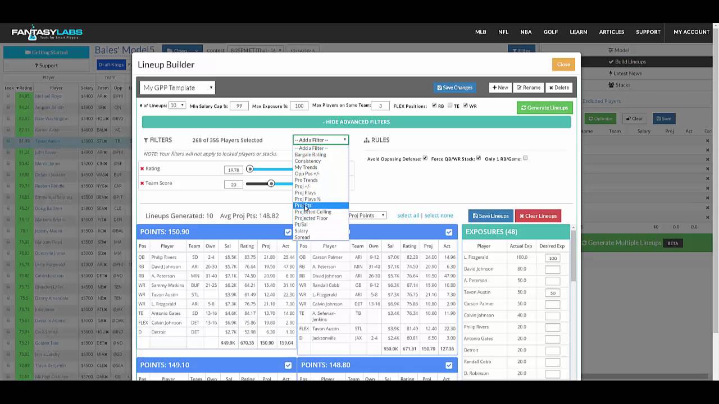Close the Lineup Builder dialog
This screenshot has width=719, height=404.
click(x=563, y=65)
